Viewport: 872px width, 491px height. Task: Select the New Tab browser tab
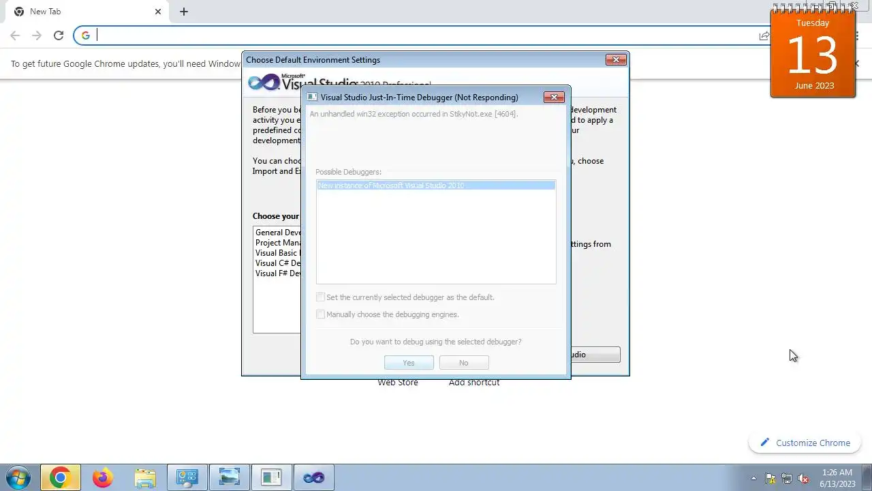click(x=86, y=12)
